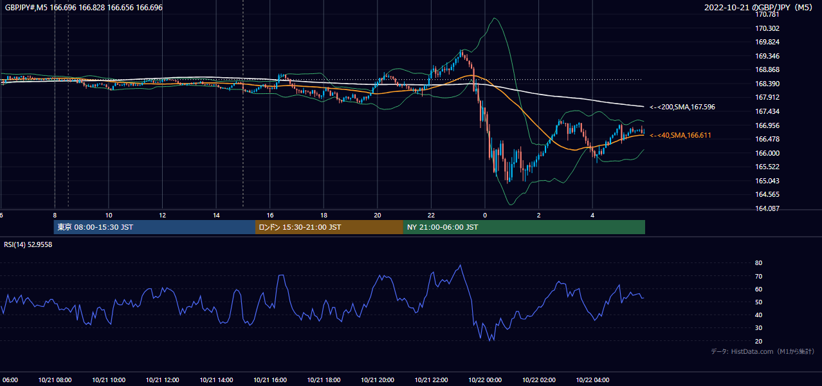
Task: Click the 10/22 04:00 time label
Action: click(x=593, y=380)
